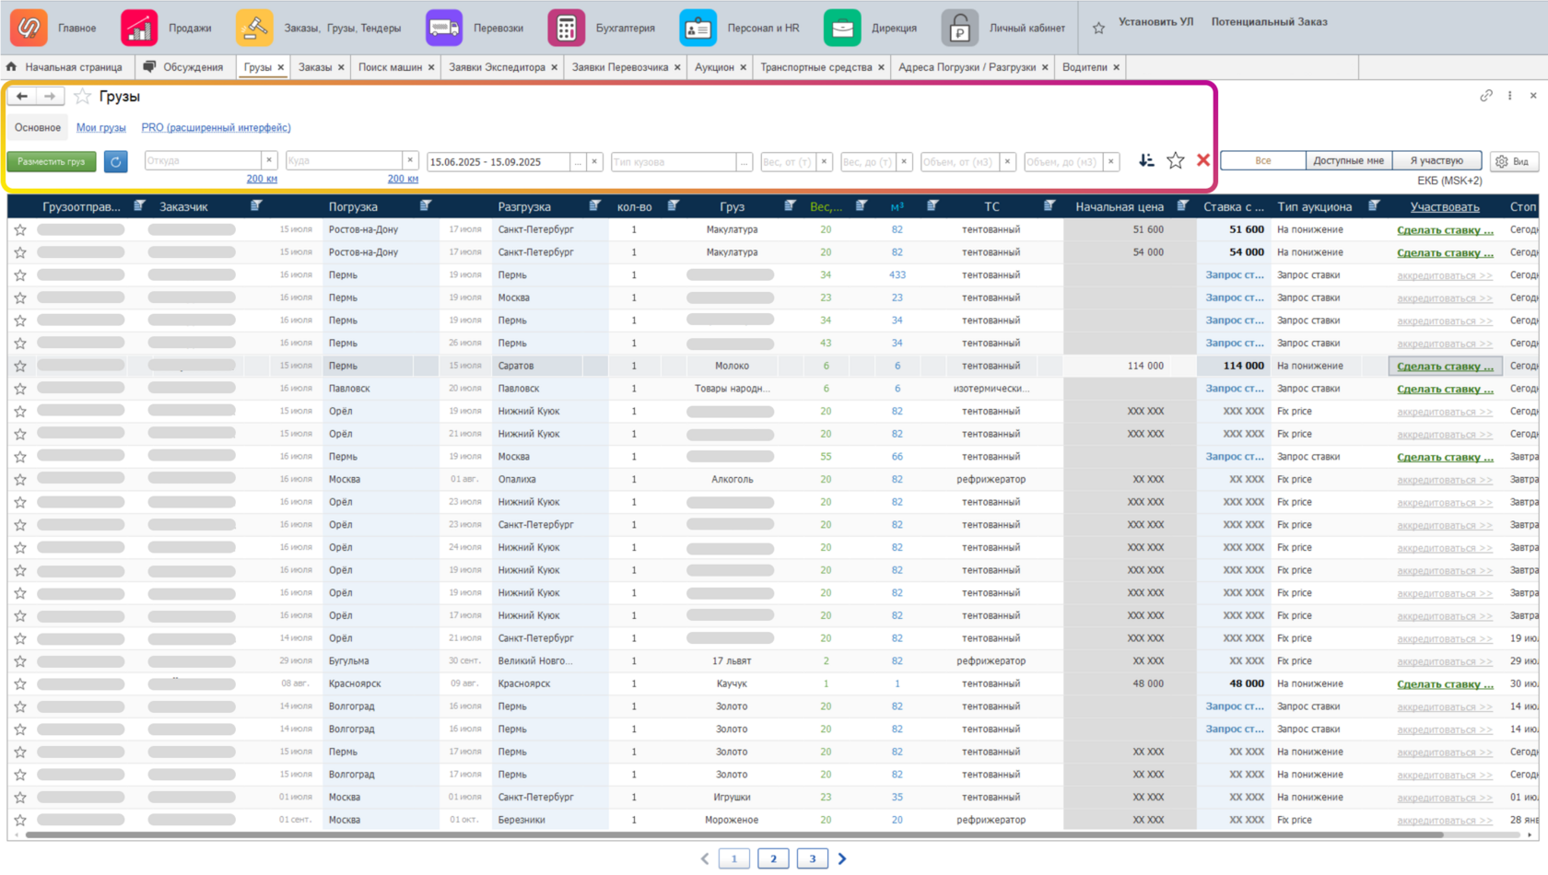Open the Личный кабинет padlock icon
1548x875 pixels.
[960, 28]
